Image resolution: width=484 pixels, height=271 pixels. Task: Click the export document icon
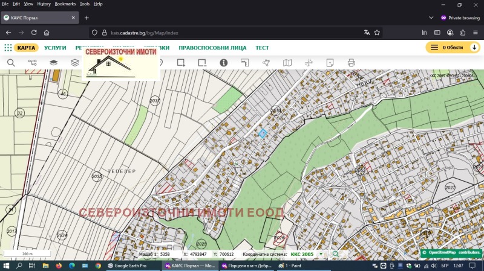click(330, 63)
